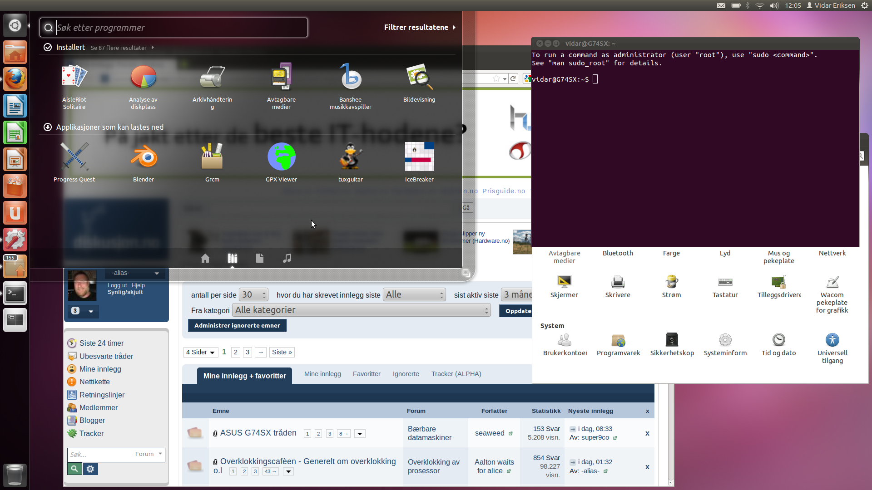Screen dimensions: 872x490
Task: Open Bildevisning image viewer
Action: pyautogui.click(x=419, y=83)
